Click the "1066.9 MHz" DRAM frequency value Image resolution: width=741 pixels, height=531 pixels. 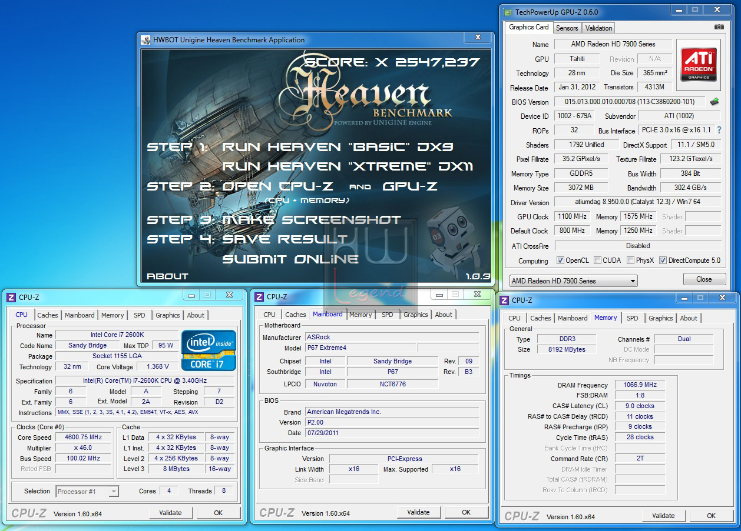point(640,385)
